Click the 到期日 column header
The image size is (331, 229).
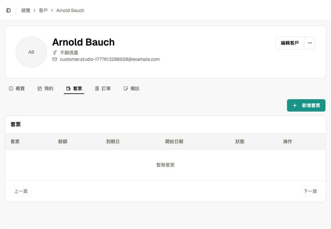113,141
